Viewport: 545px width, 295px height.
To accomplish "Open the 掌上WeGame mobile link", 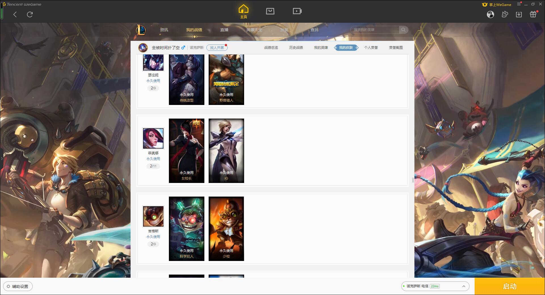I will click(x=497, y=5).
